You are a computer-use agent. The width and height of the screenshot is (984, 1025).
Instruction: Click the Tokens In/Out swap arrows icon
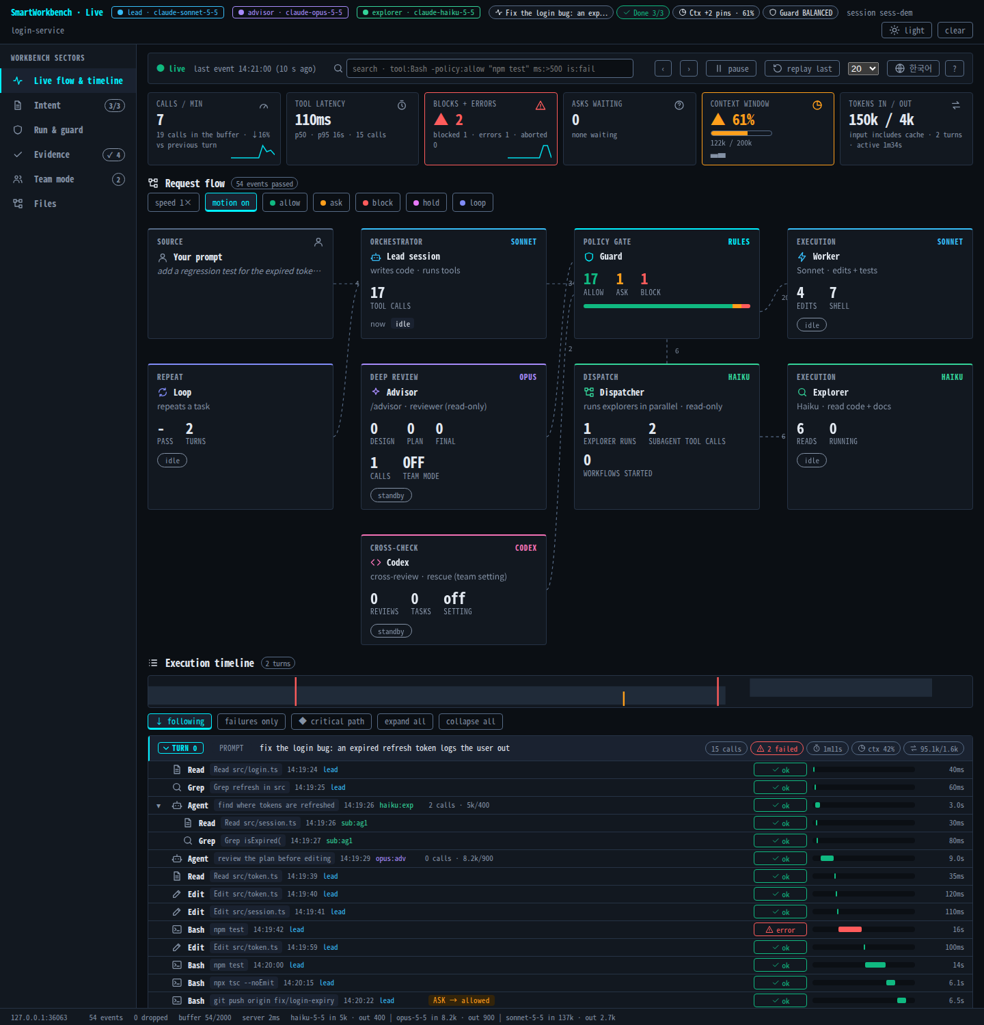pyautogui.click(x=956, y=105)
